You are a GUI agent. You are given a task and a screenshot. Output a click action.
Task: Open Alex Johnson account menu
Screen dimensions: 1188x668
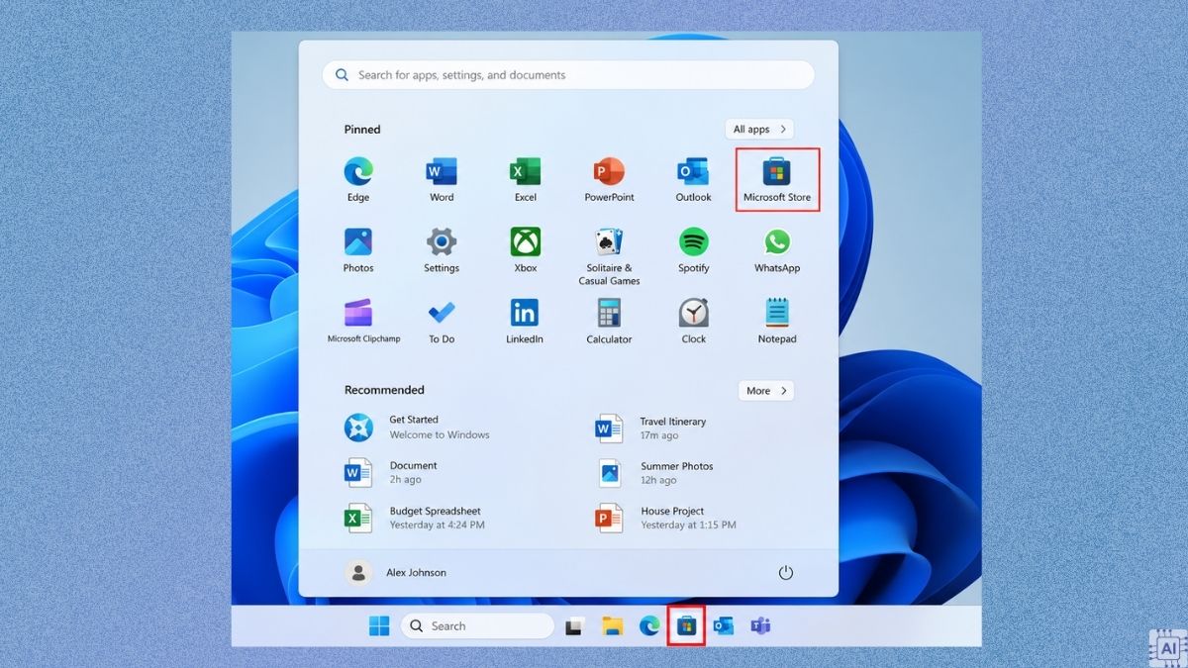(x=396, y=573)
